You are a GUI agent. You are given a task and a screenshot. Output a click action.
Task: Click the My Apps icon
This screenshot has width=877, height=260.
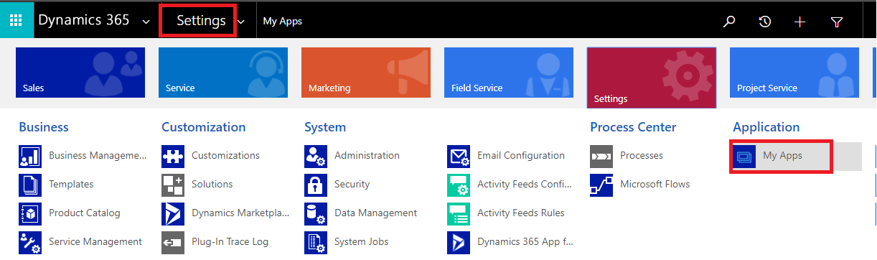point(744,156)
